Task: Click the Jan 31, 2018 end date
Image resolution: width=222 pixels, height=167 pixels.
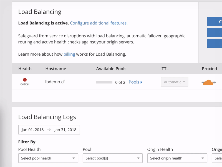Action: point(65,130)
